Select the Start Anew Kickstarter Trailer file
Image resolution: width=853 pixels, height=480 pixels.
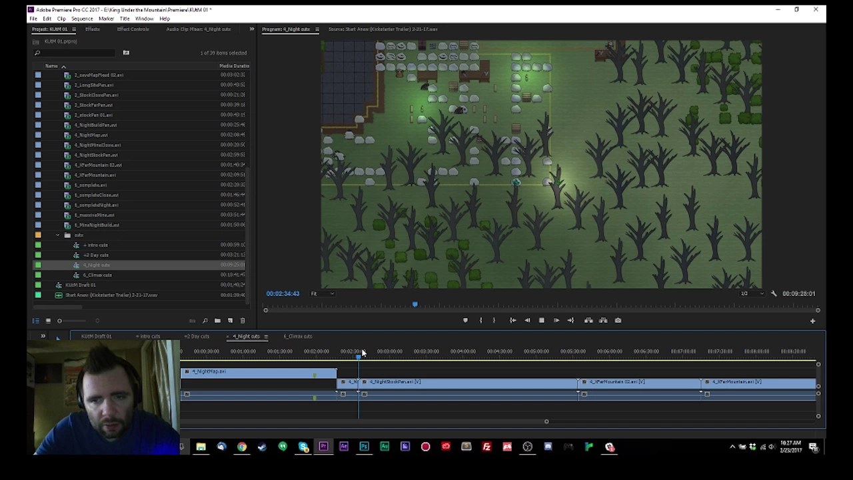coord(111,295)
